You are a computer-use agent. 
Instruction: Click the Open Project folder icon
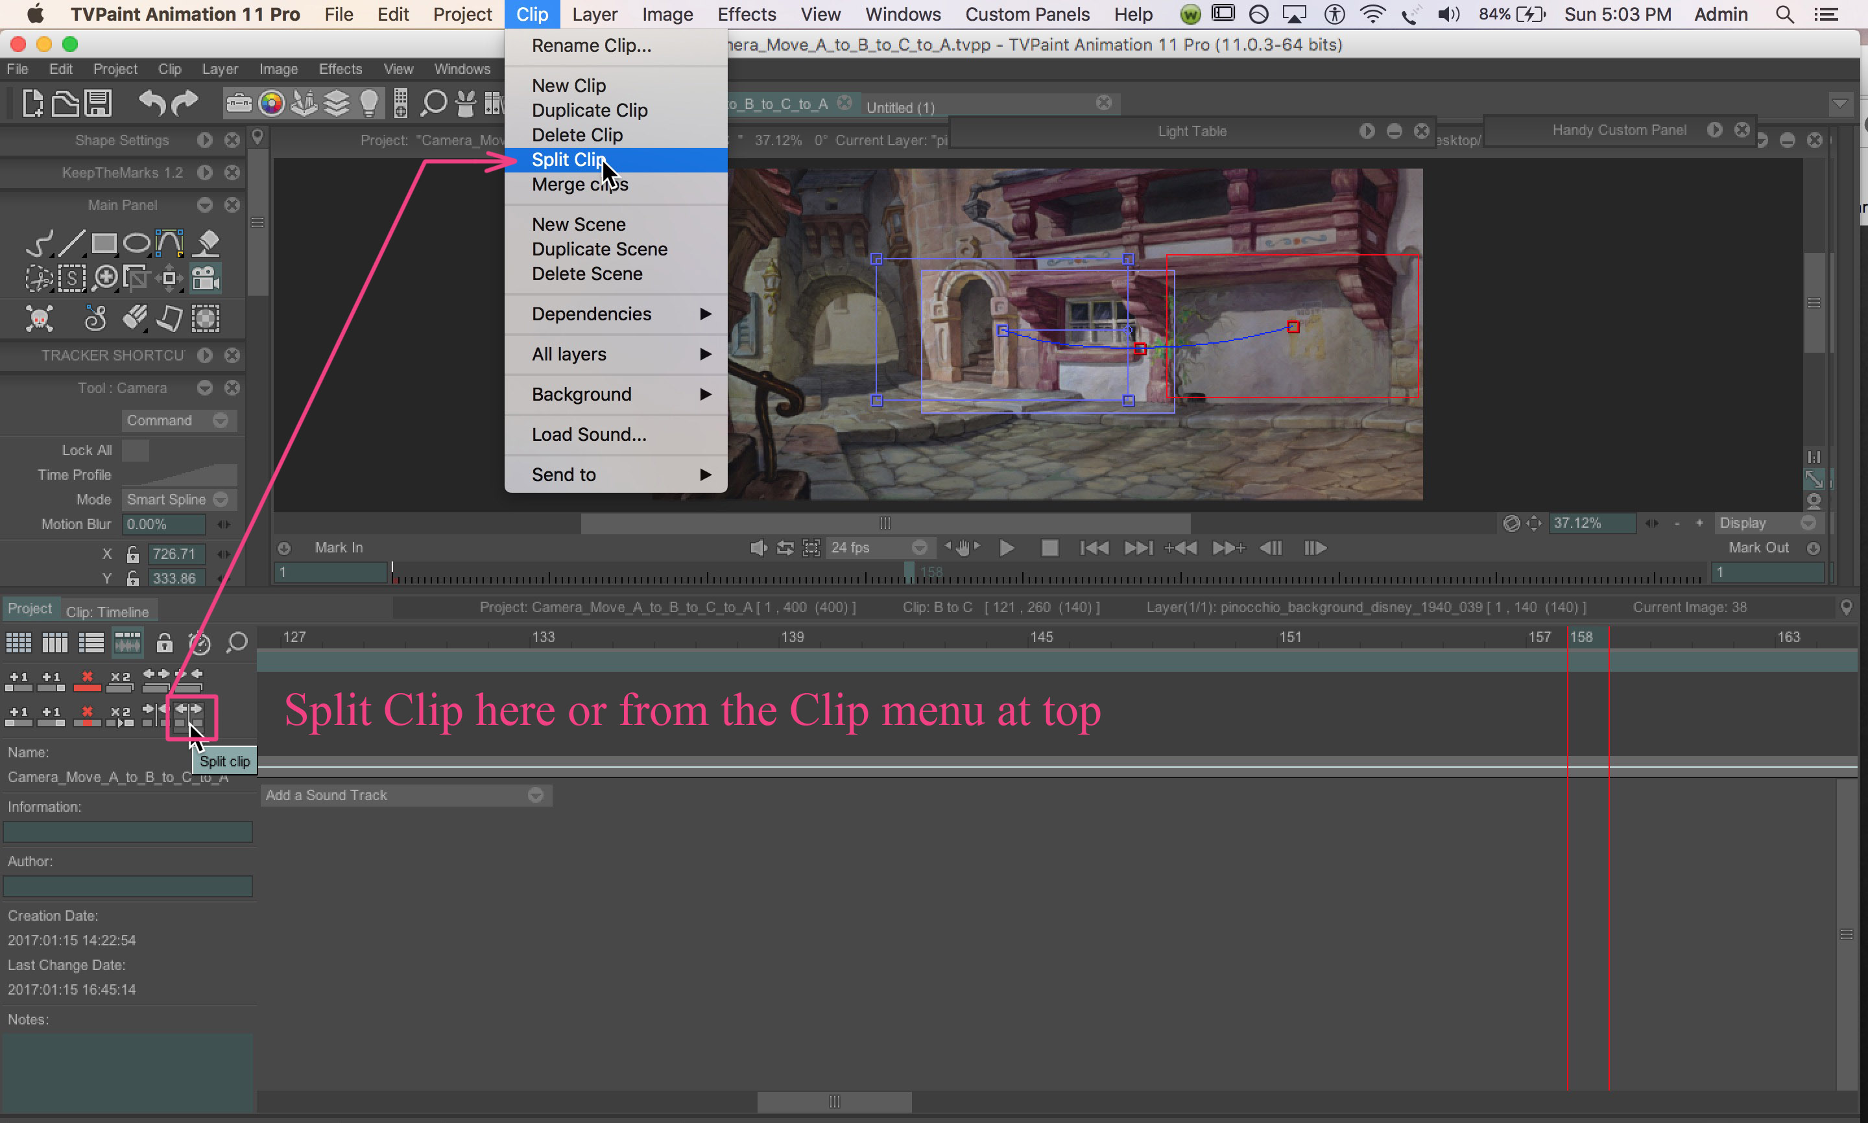click(x=65, y=103)
